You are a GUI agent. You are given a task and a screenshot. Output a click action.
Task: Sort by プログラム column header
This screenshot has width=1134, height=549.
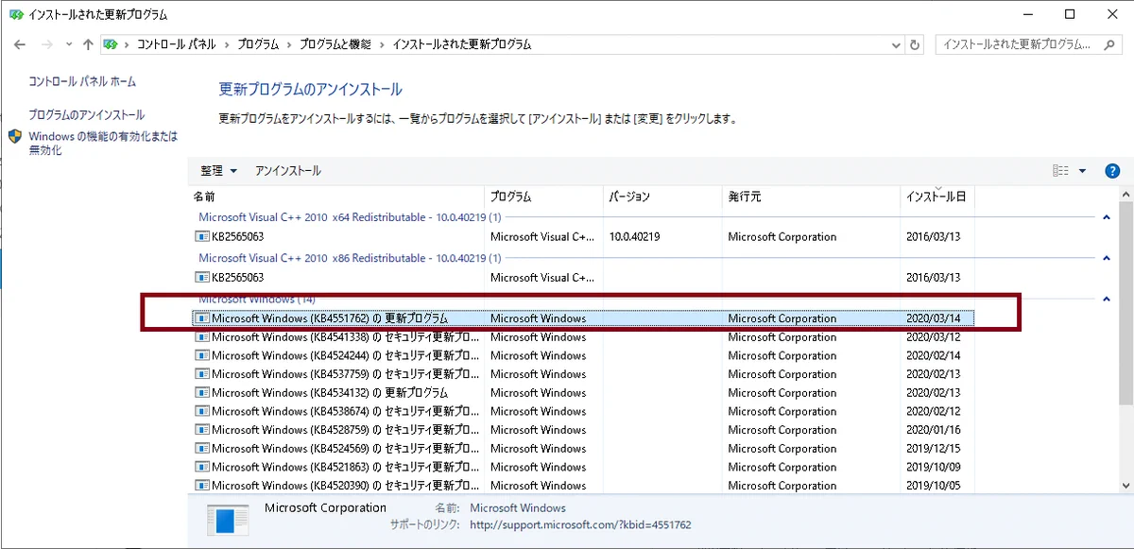[x=543, y=197]
